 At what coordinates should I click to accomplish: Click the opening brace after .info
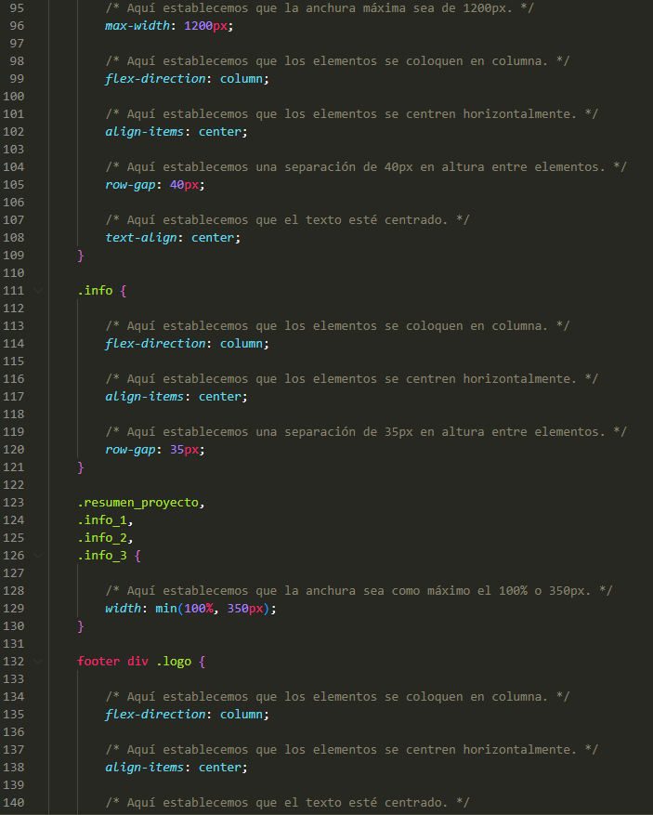[x=124, y=291]
